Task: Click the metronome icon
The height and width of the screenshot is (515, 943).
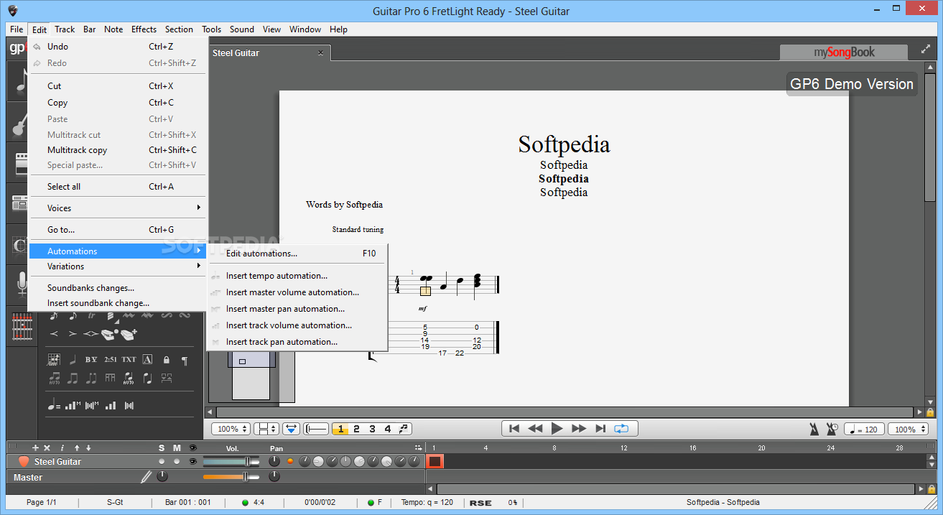Action: click(814, 429)
